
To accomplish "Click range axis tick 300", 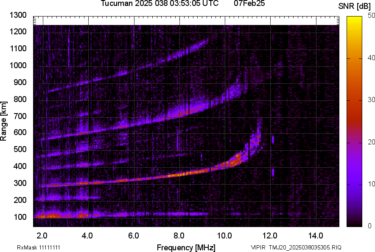I will [x=20, y=183].
